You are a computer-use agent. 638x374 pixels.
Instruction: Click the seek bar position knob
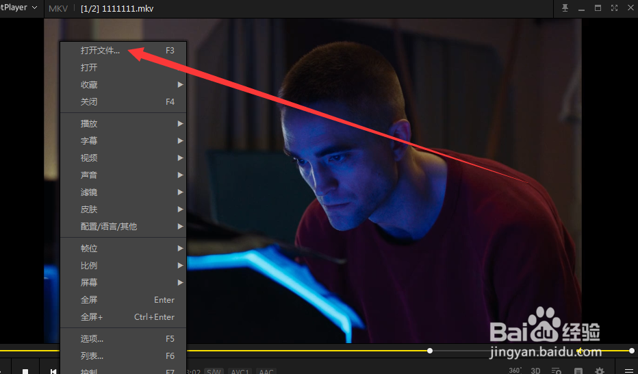430,351
